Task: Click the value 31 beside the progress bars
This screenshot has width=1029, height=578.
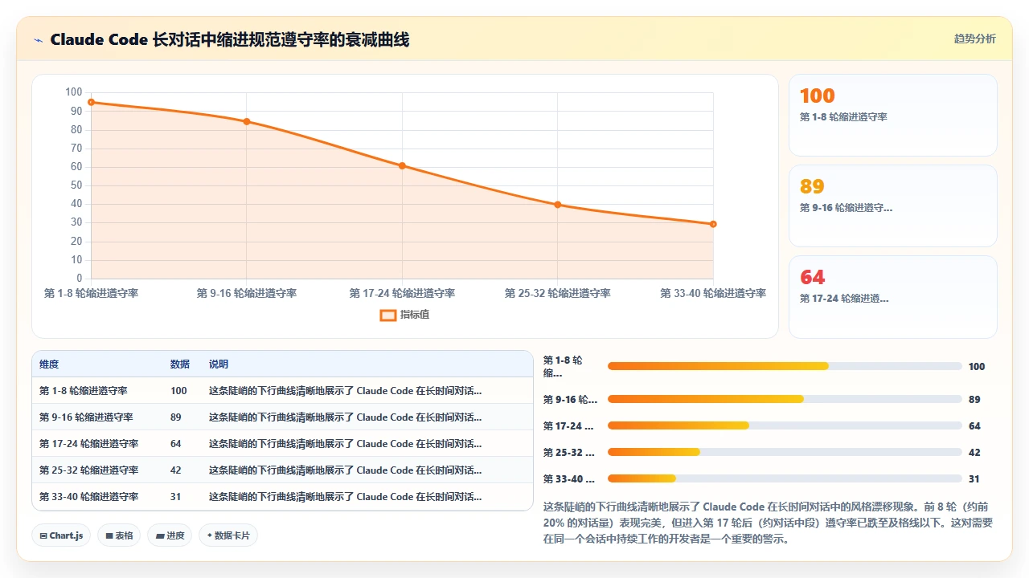Action: 974,479
